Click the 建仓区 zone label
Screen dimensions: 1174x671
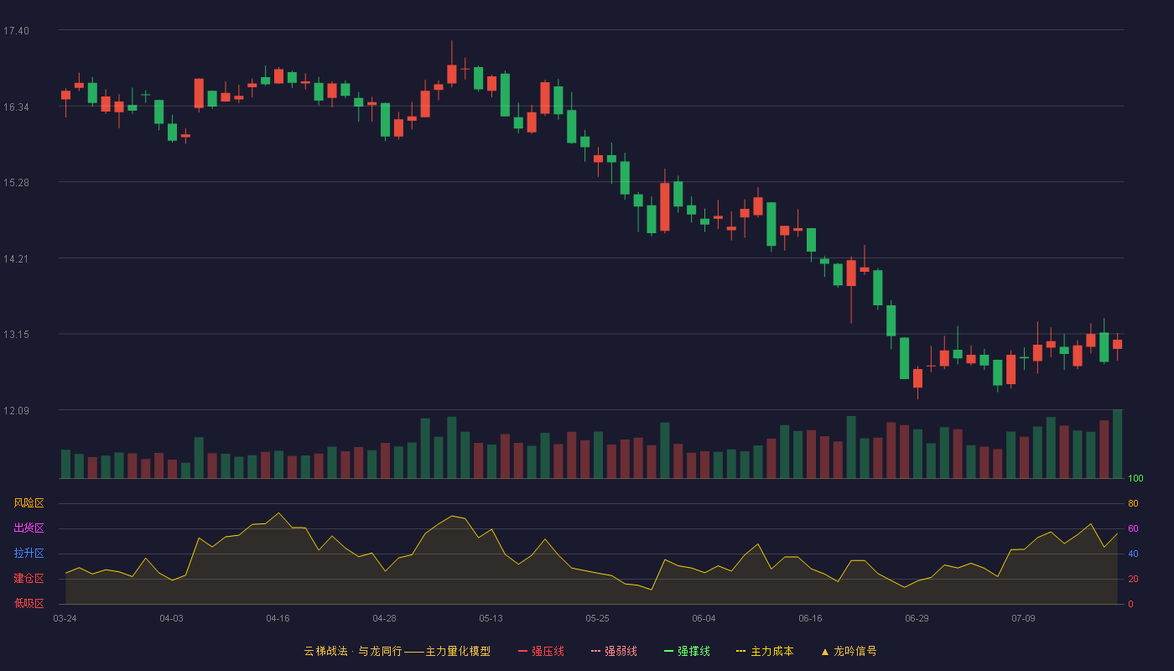pyautogui.click(x=29, y=579)
